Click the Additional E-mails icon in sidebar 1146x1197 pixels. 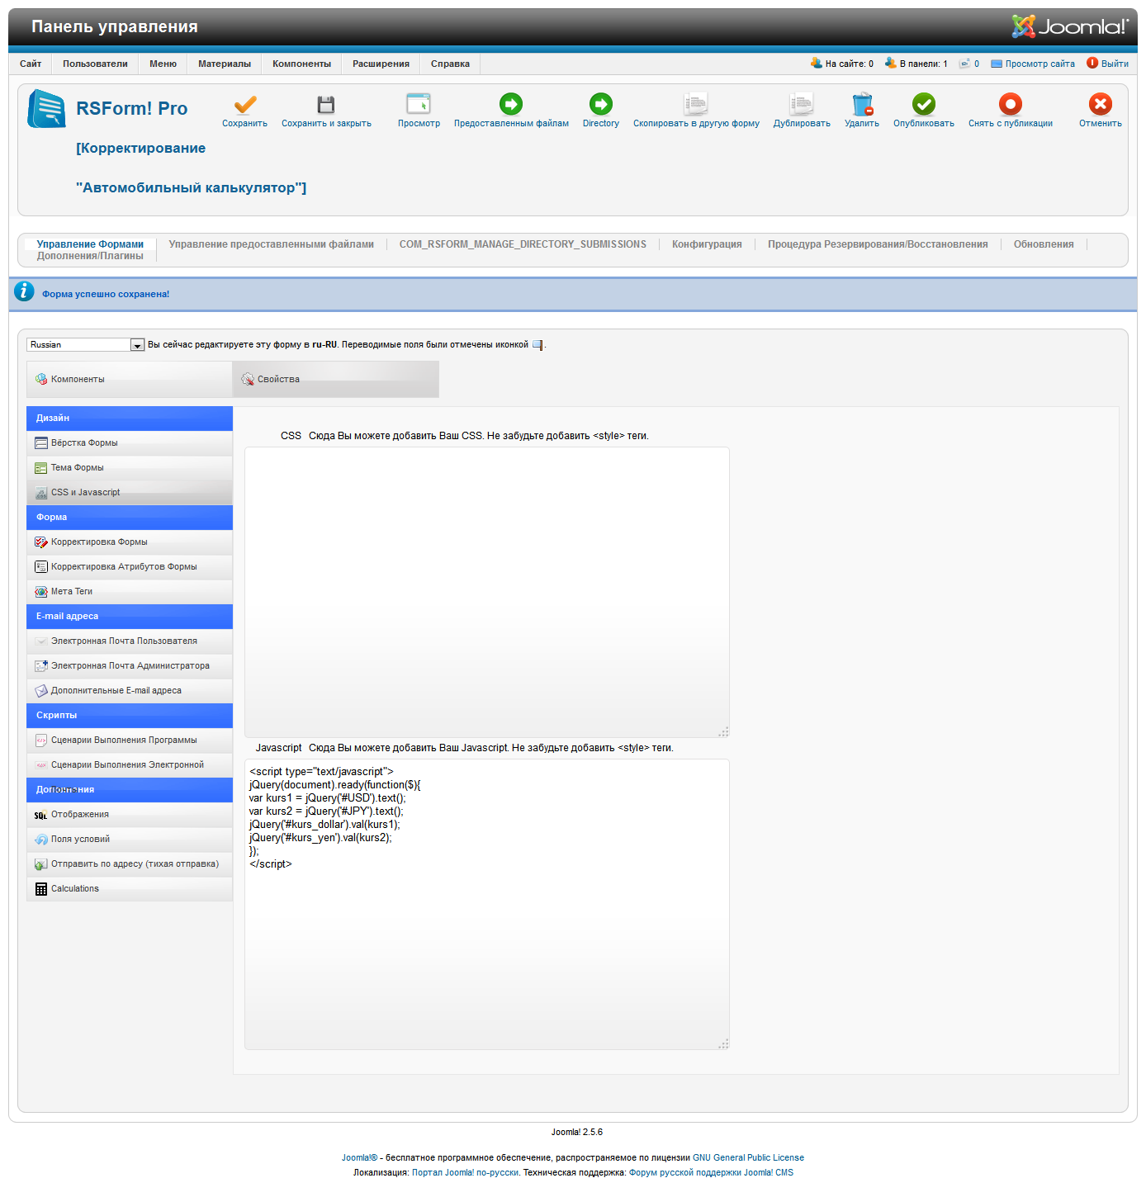coord(41,691)
